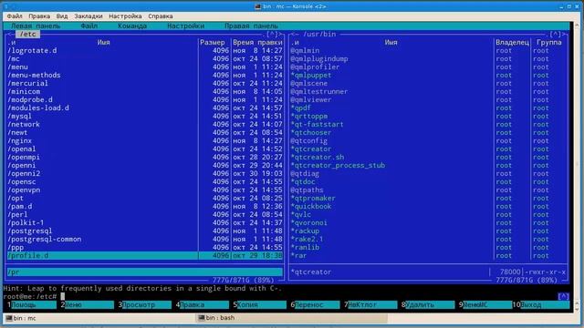Select the /openvpn directory

click(x=24, y=190)
